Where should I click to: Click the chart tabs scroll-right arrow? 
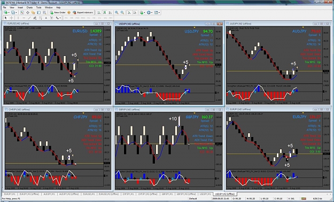pyautogui.click(x=331, y=194)
